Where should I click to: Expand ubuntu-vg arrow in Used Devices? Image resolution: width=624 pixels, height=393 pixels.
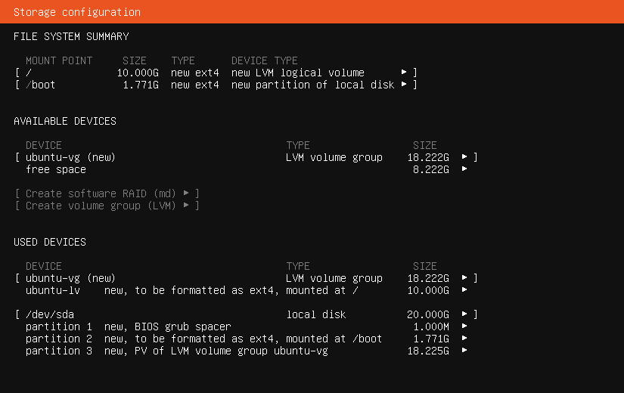tap(464, 278)
